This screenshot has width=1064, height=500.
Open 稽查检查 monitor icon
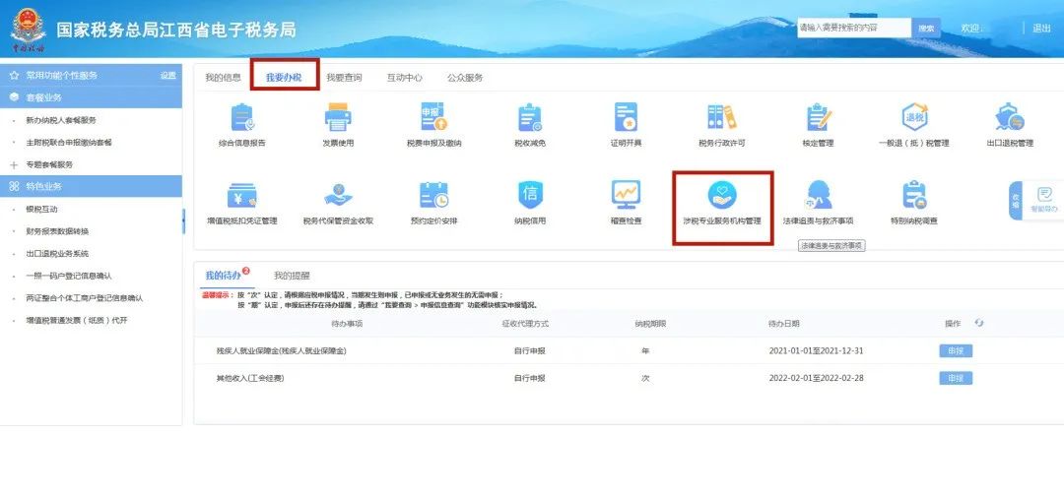coord(626,195)
